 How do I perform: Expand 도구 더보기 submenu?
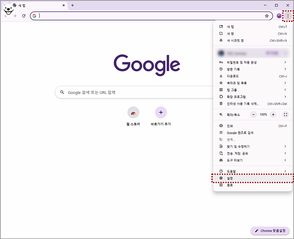[253, 160]
